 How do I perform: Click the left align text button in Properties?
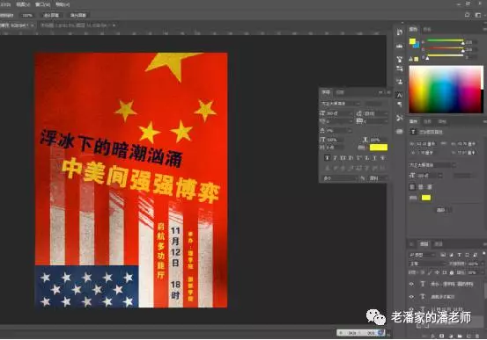click(x=412, y=187)
